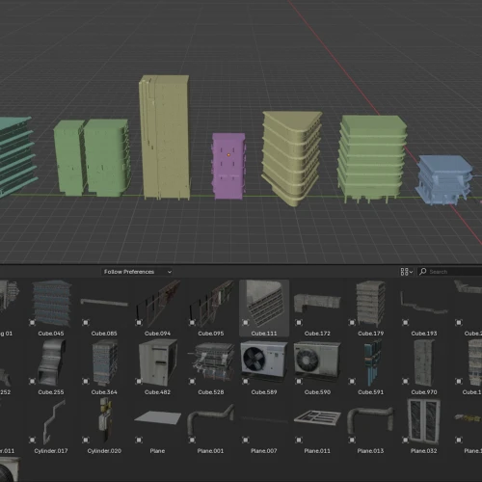Open the display mode grid icon
The image size is (482, 482).
tap(404, 272)
